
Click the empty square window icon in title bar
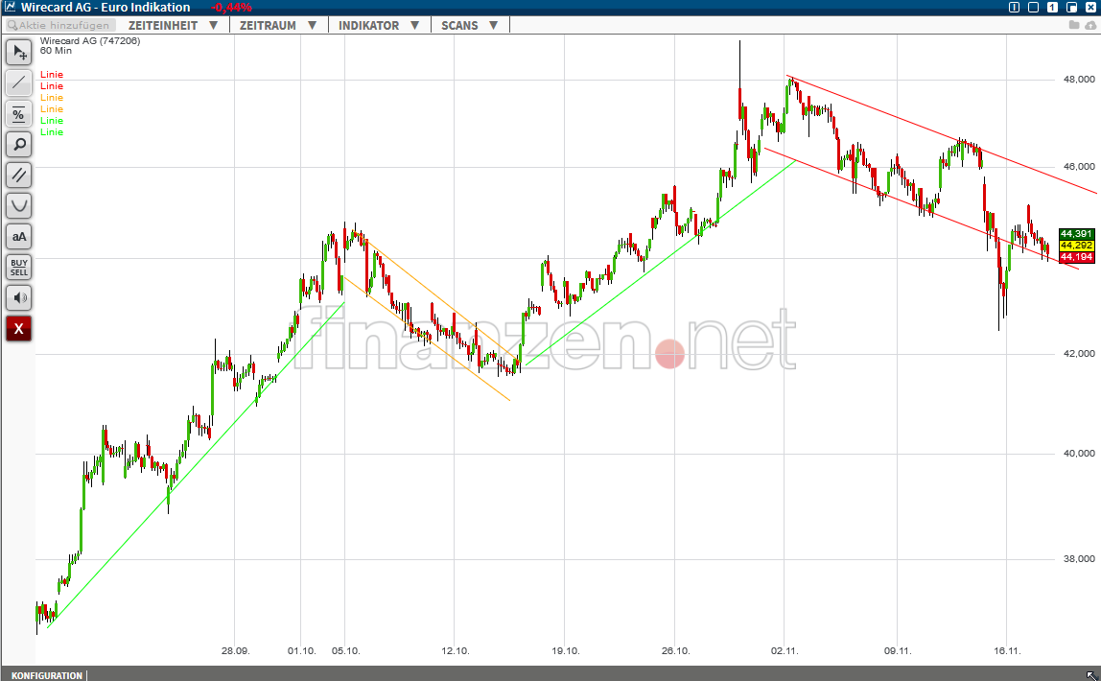(1033, 7)
